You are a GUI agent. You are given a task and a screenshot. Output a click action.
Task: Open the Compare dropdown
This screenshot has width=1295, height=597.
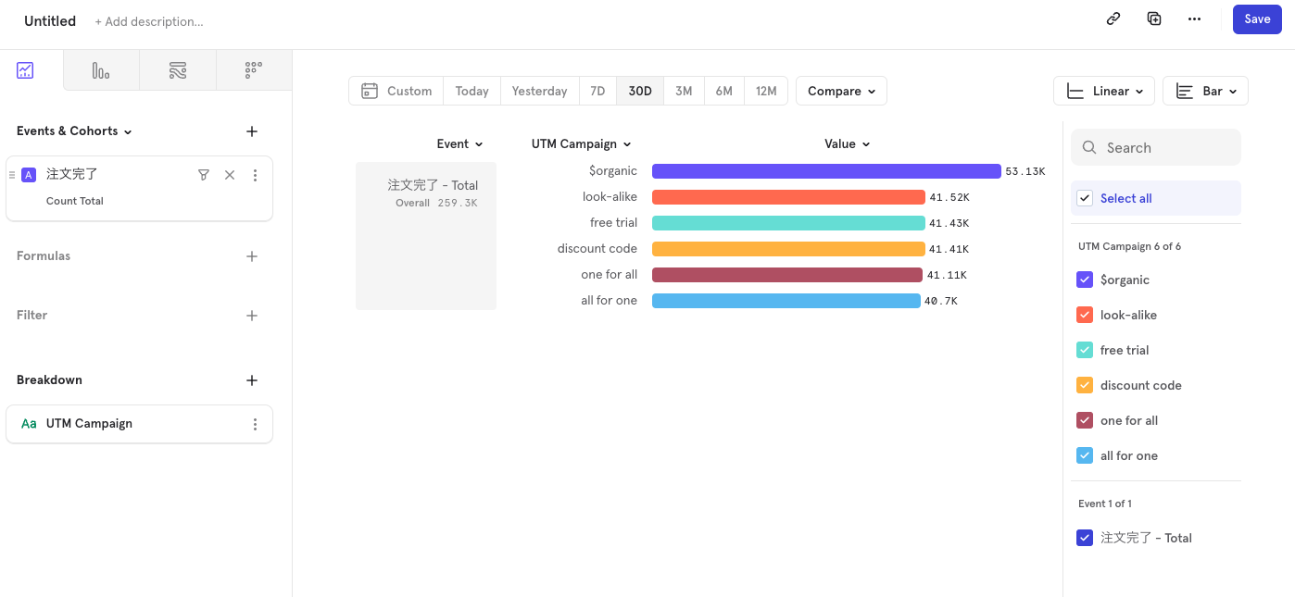pos(840,90)
